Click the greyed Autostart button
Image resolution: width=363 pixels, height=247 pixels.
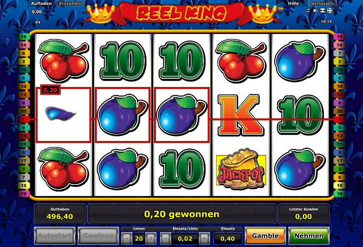click(55, 235)
